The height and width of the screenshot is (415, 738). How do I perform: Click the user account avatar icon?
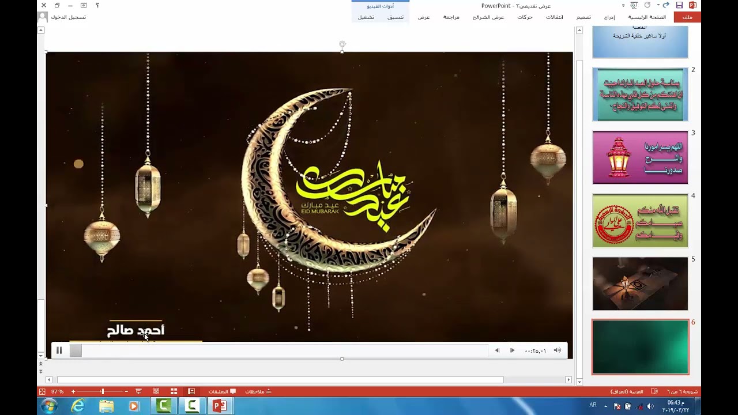[x=43, y=17]
